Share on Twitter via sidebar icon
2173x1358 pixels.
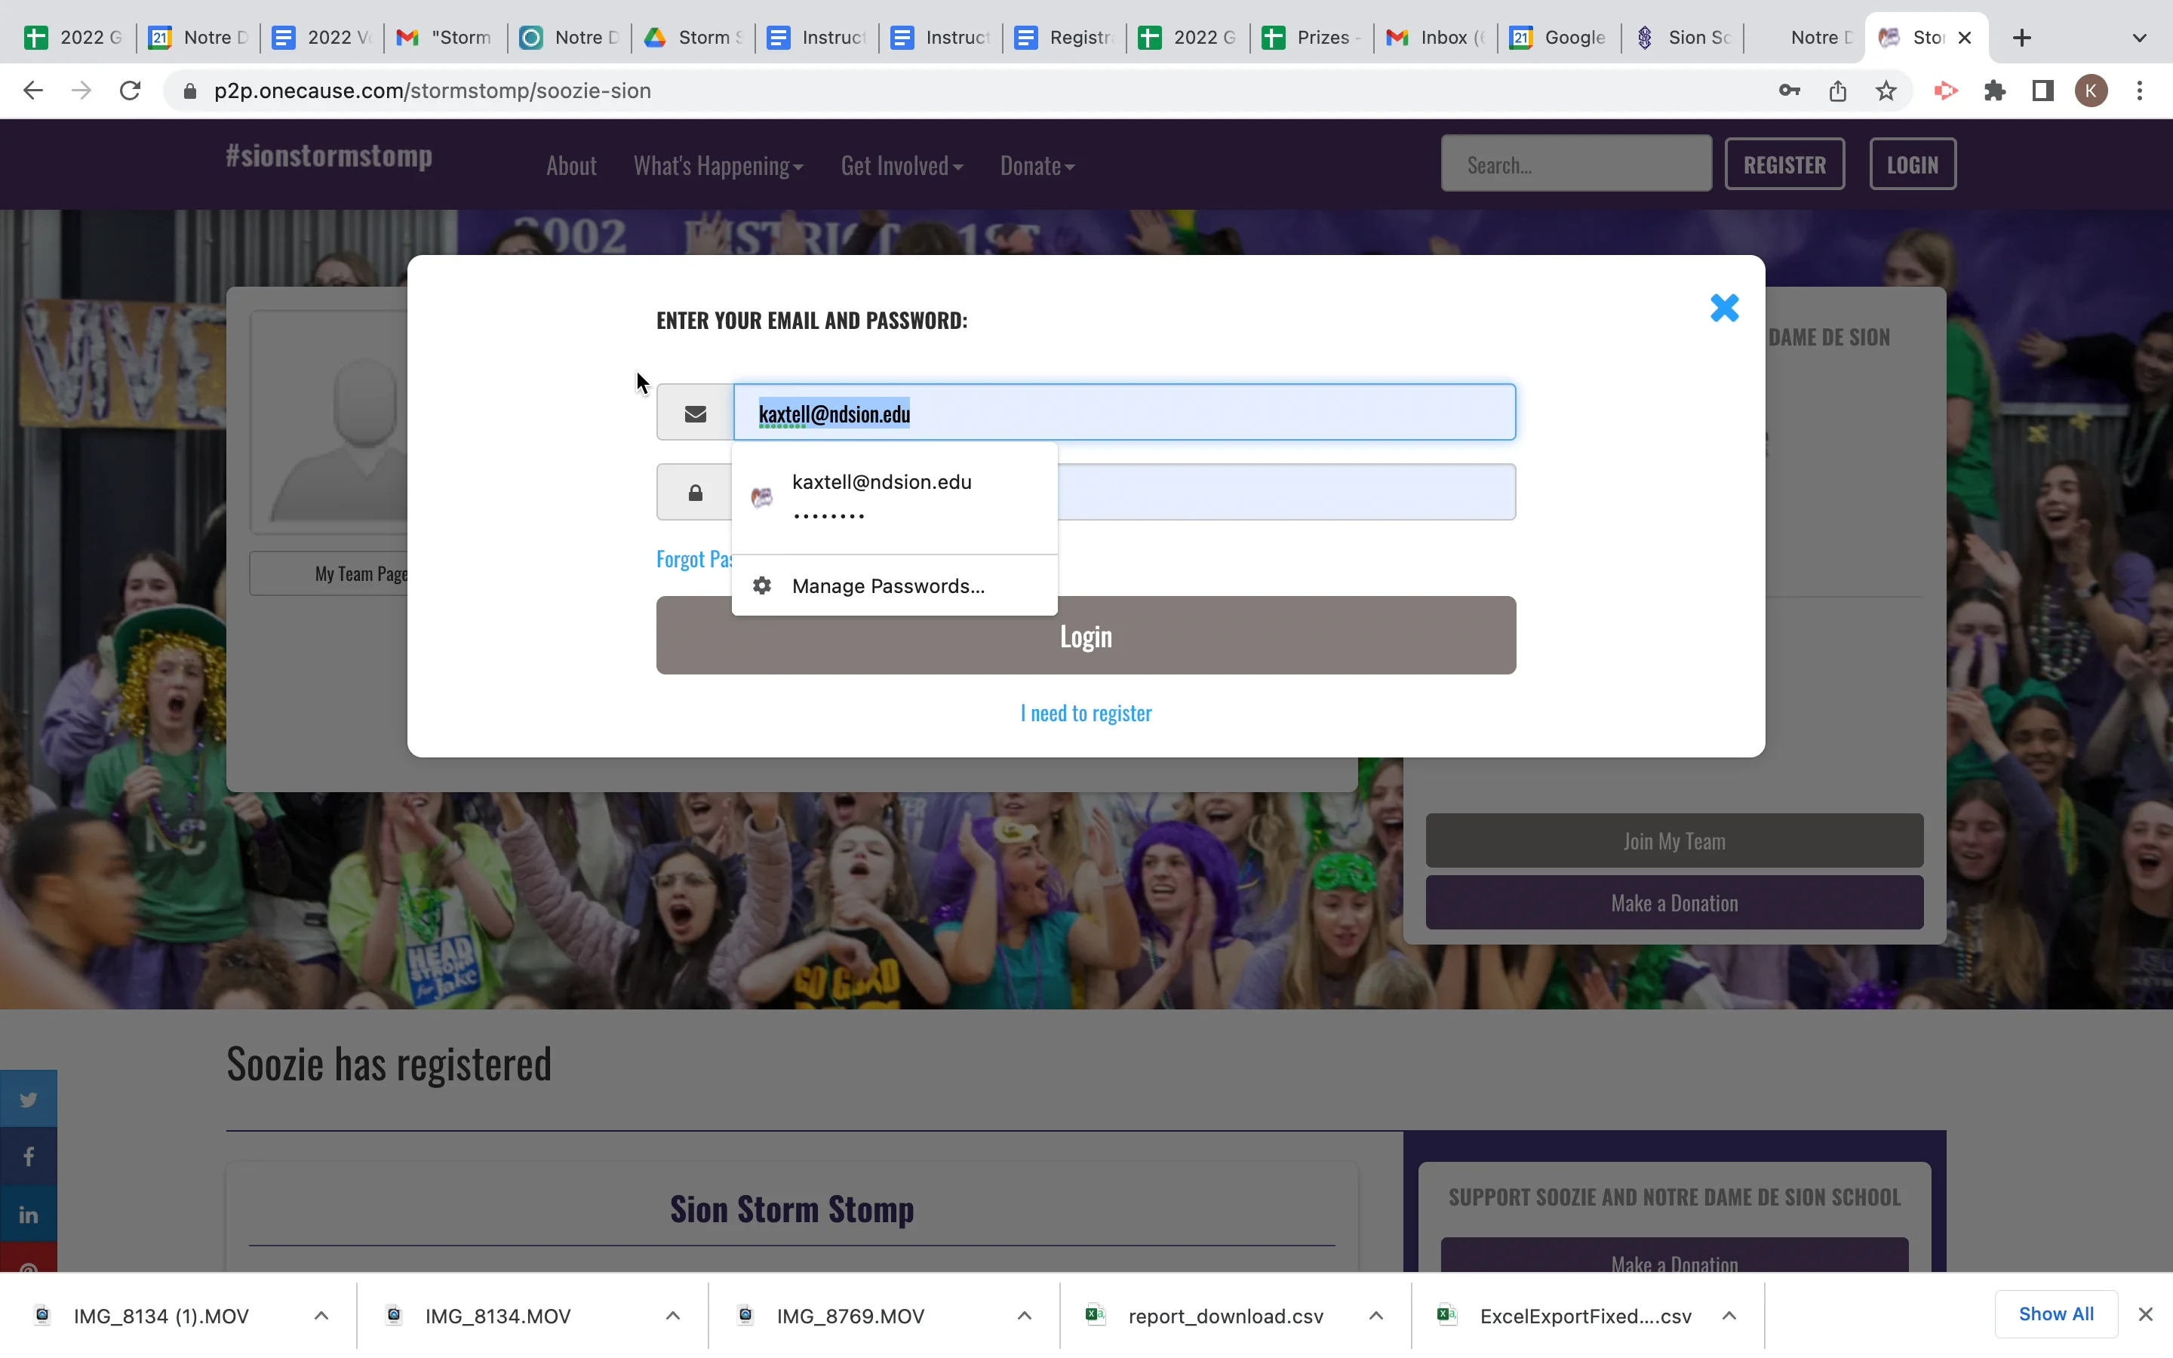(x=29, y=1098)
